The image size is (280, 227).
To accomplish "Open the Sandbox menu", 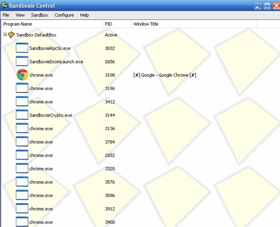I will pyautogui.click(x=40, y=15).
